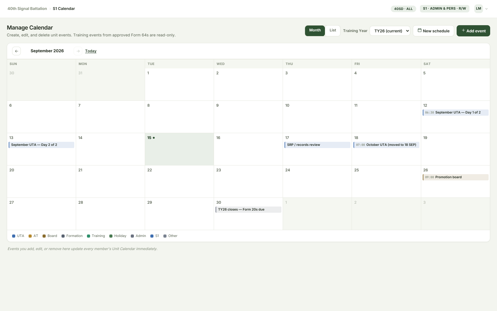Open September UTA — Day 2 of 2 event
The height and width of the screenshot is (311, 497).
(41, 145)
